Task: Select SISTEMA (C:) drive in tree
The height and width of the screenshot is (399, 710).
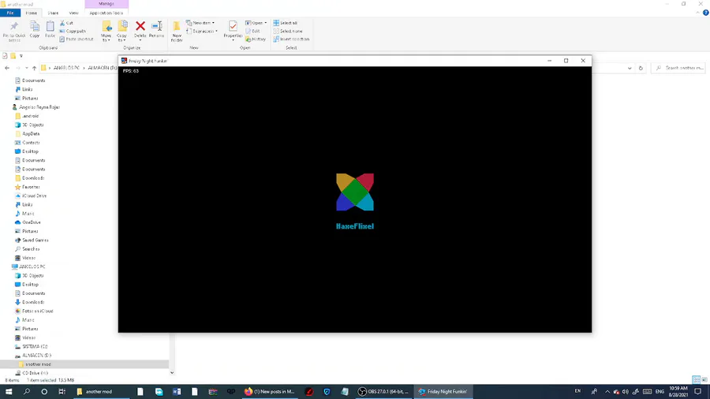Action: [35, 346]
